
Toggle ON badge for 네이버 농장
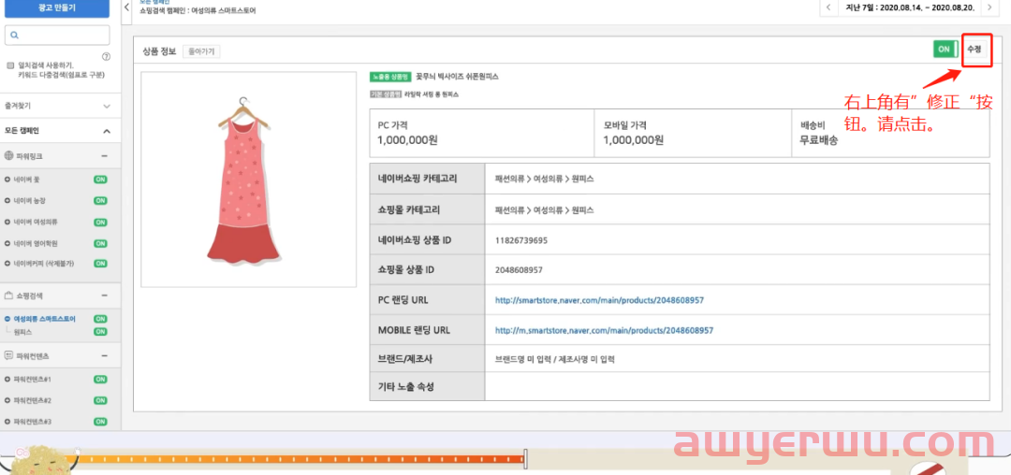point(100,201)
